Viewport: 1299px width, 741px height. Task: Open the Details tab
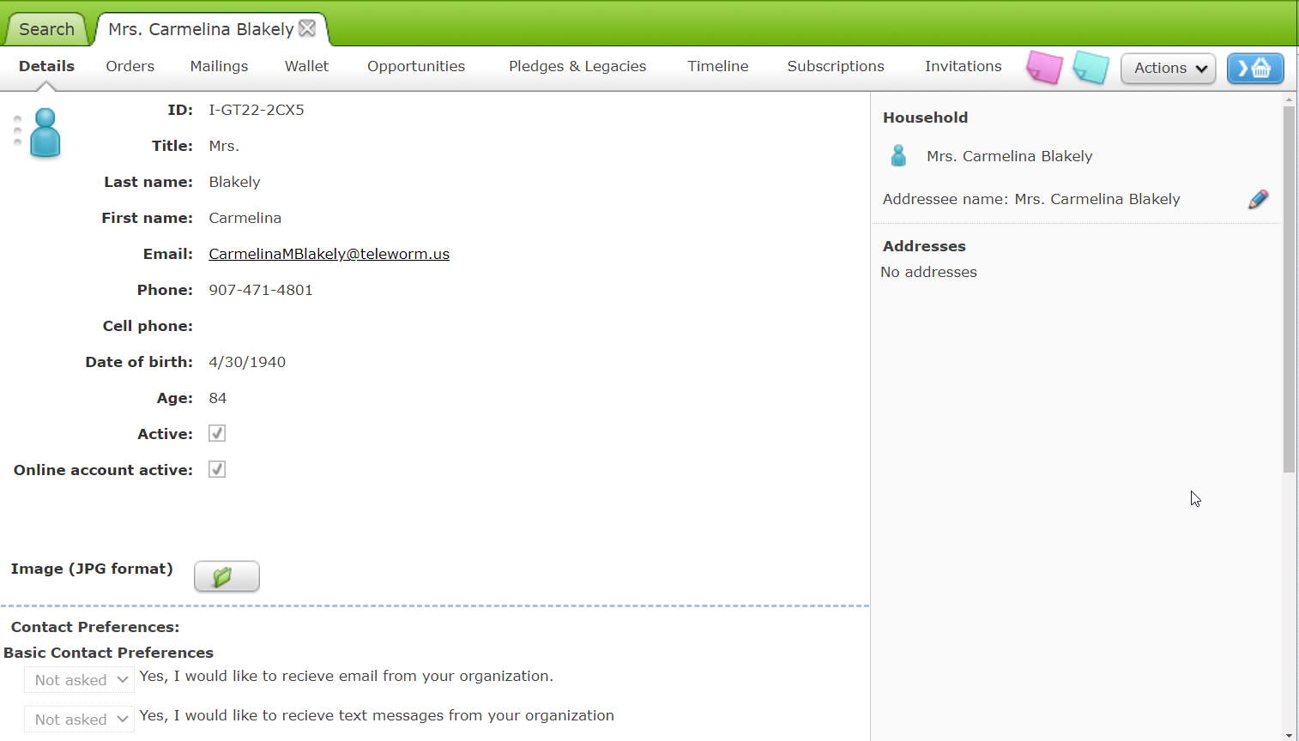click(46, 66)
